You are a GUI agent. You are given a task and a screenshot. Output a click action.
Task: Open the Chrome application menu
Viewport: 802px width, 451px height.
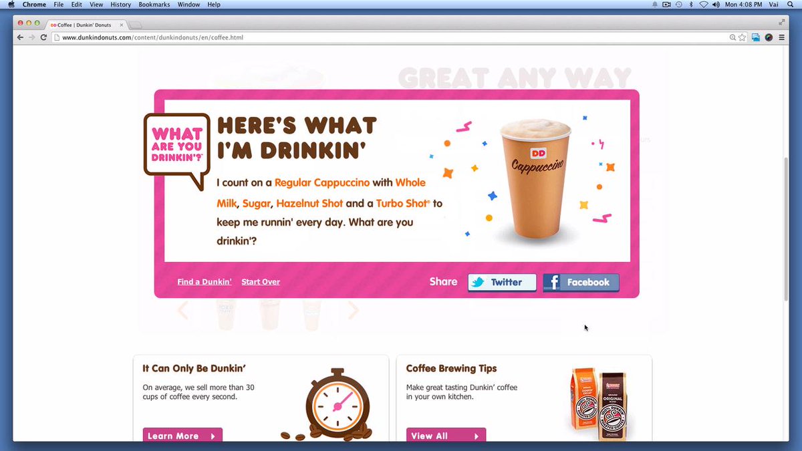tap(34, 5)
